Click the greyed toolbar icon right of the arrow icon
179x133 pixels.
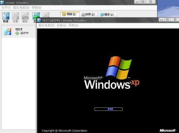coord(46,15)
